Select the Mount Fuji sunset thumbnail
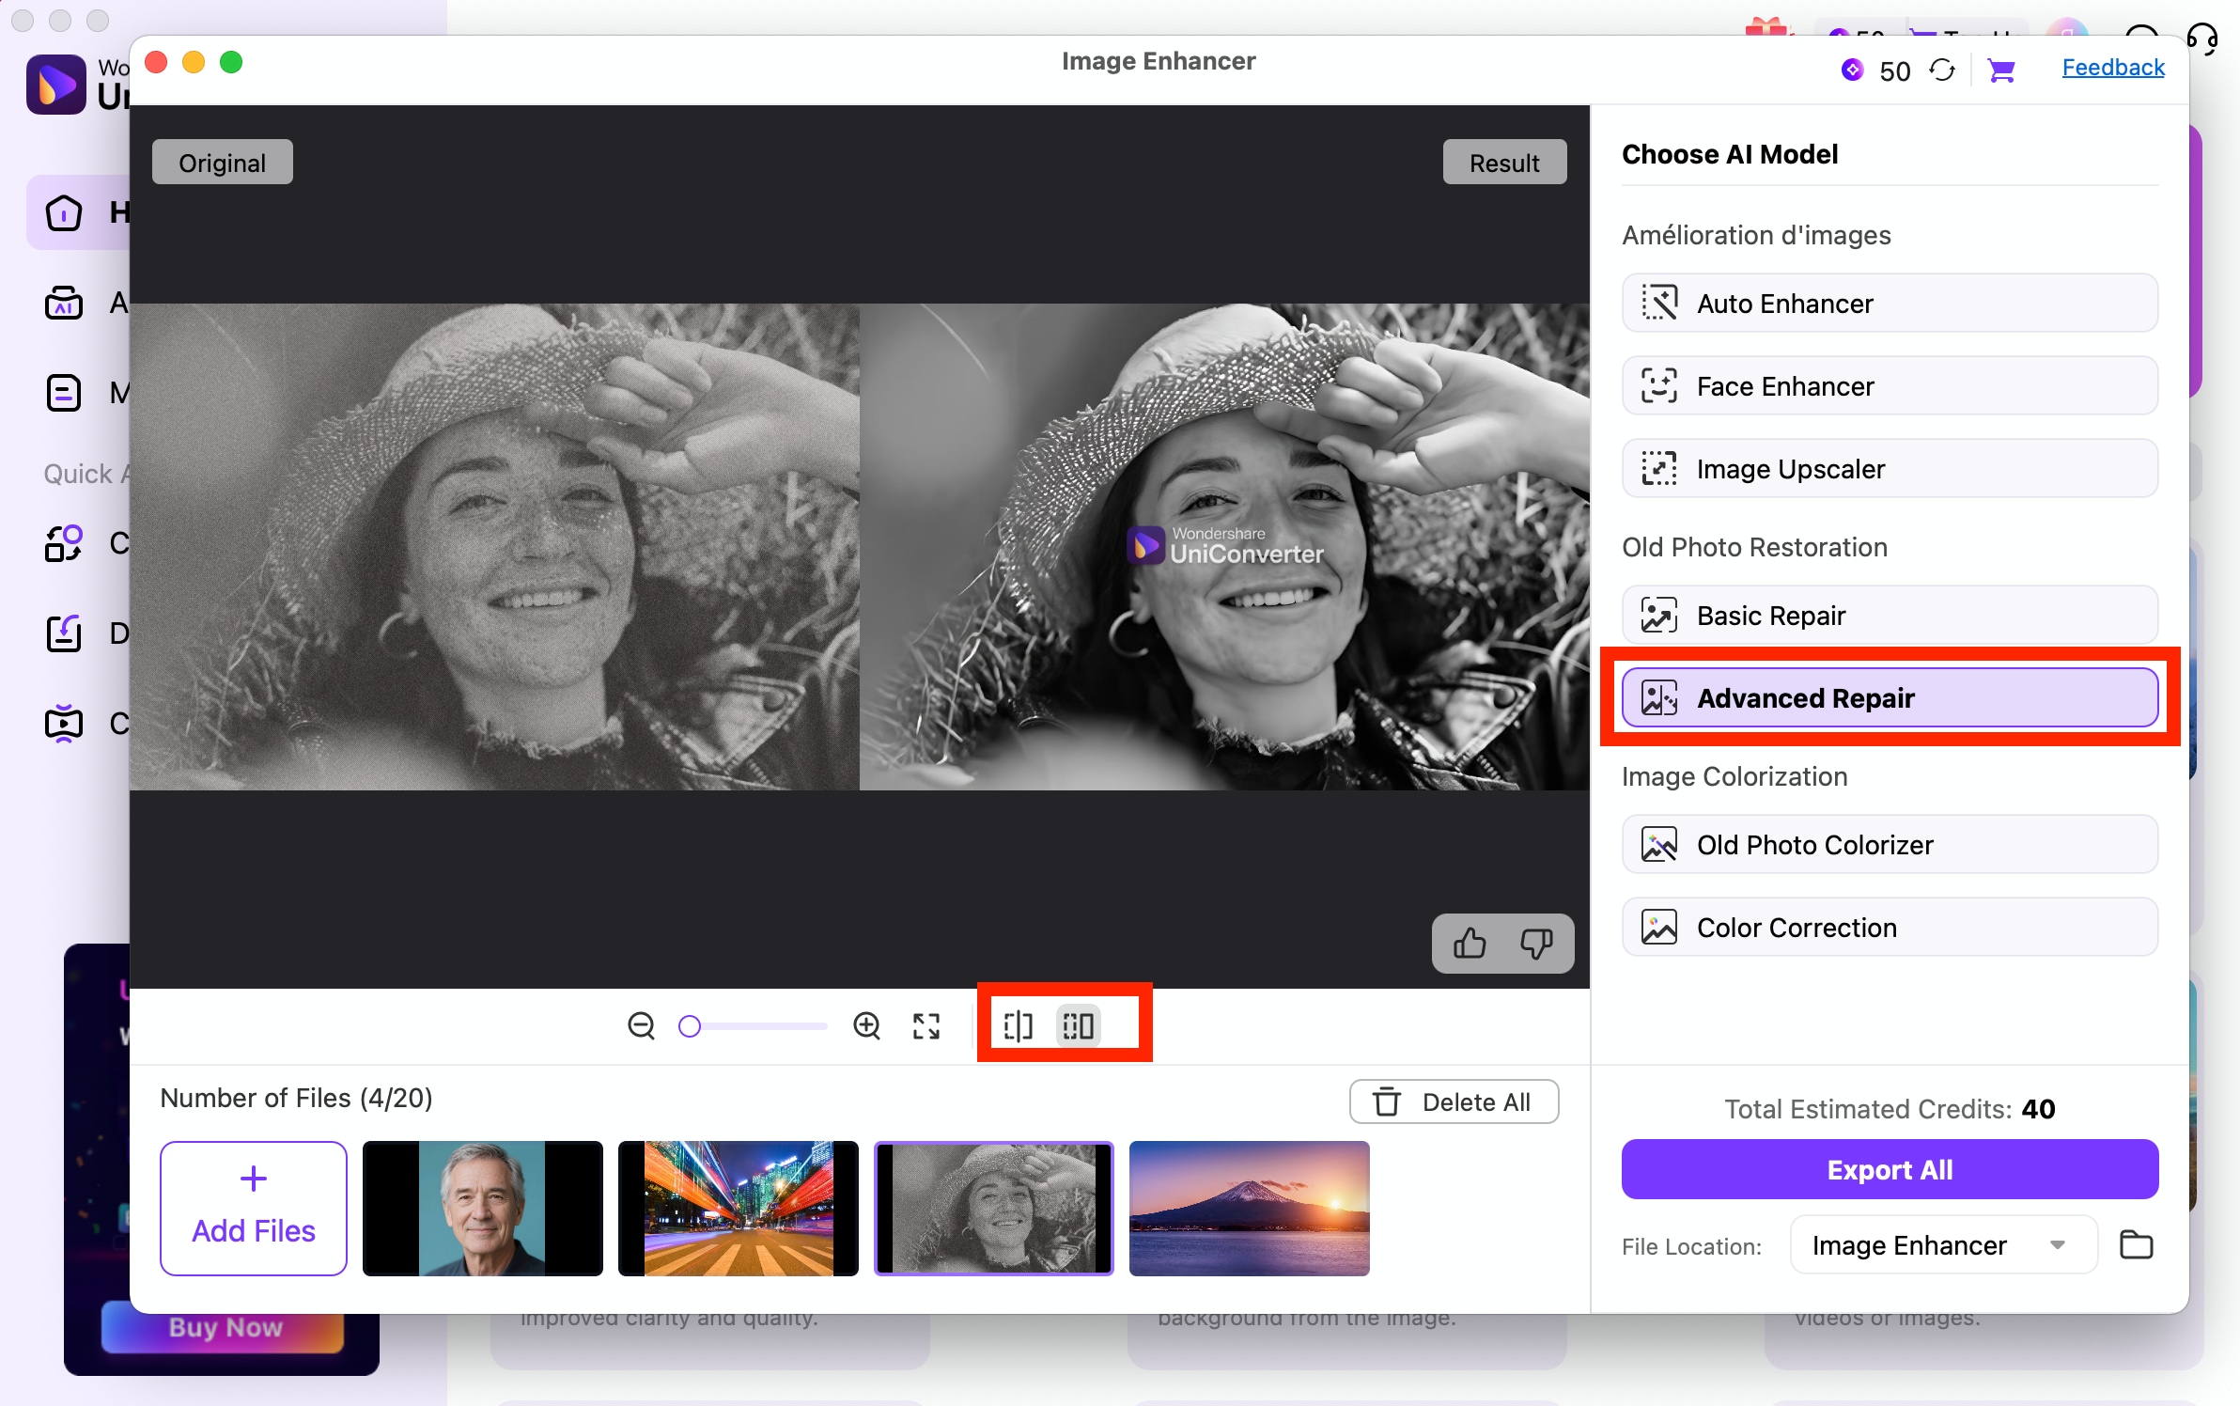Screen dimensions: 2240x1406 [1249, 1208]
